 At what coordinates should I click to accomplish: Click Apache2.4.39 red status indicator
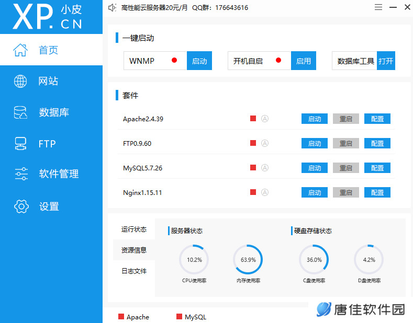253,118
